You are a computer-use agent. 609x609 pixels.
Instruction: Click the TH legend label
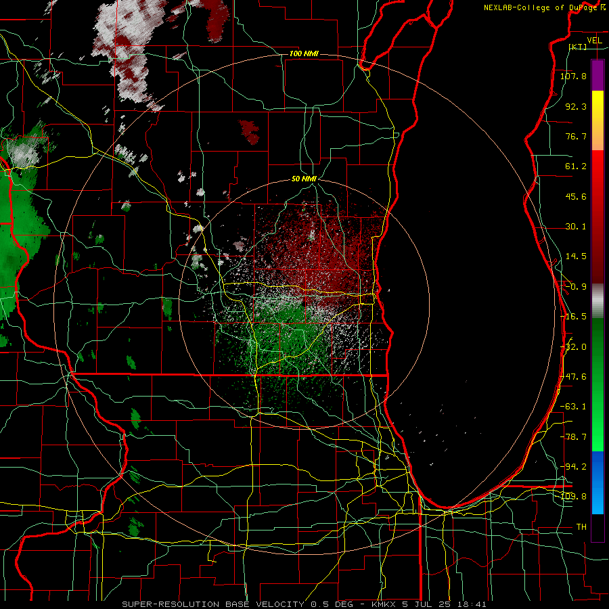(581, 527)
